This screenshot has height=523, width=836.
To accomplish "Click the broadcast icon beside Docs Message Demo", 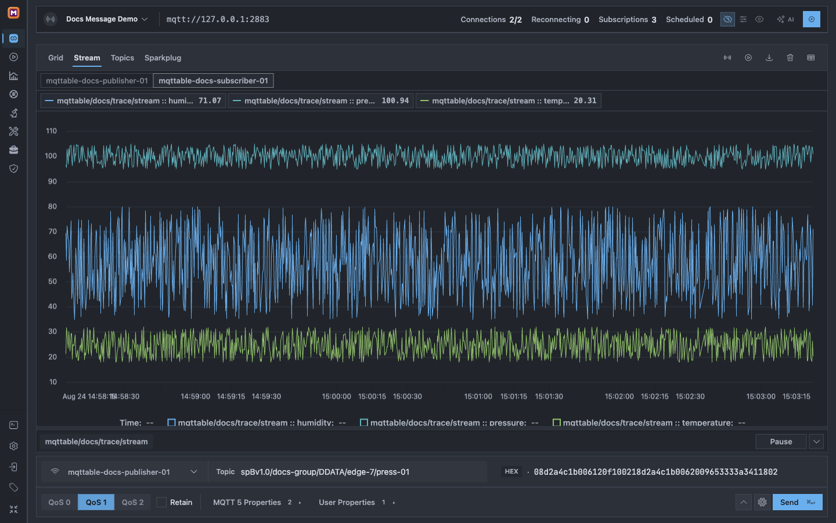I will (51, 19).
